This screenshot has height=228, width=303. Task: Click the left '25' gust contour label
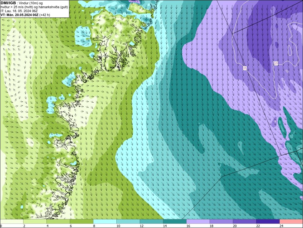click(245, 68)
